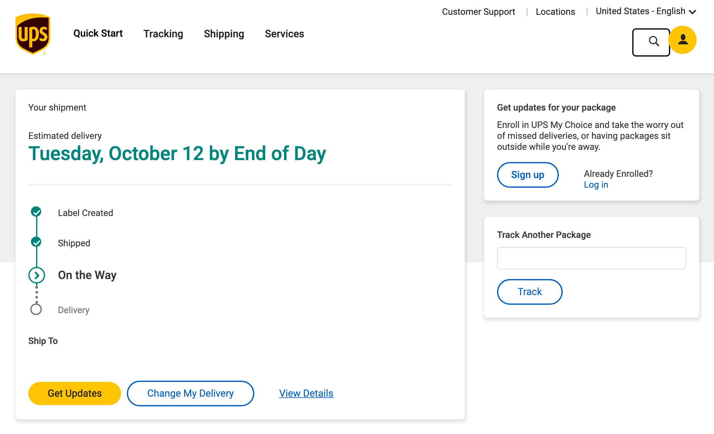Click the Change My Delivery button
714x434 pixels.
point(190,393)
